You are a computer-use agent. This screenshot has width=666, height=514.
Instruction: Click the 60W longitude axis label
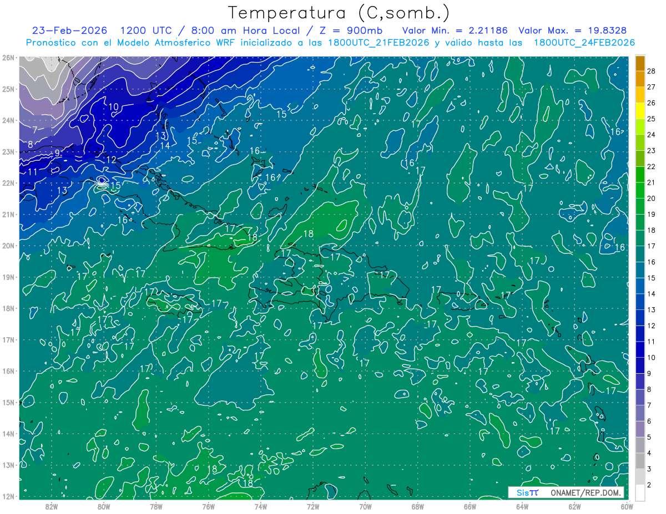627,506
